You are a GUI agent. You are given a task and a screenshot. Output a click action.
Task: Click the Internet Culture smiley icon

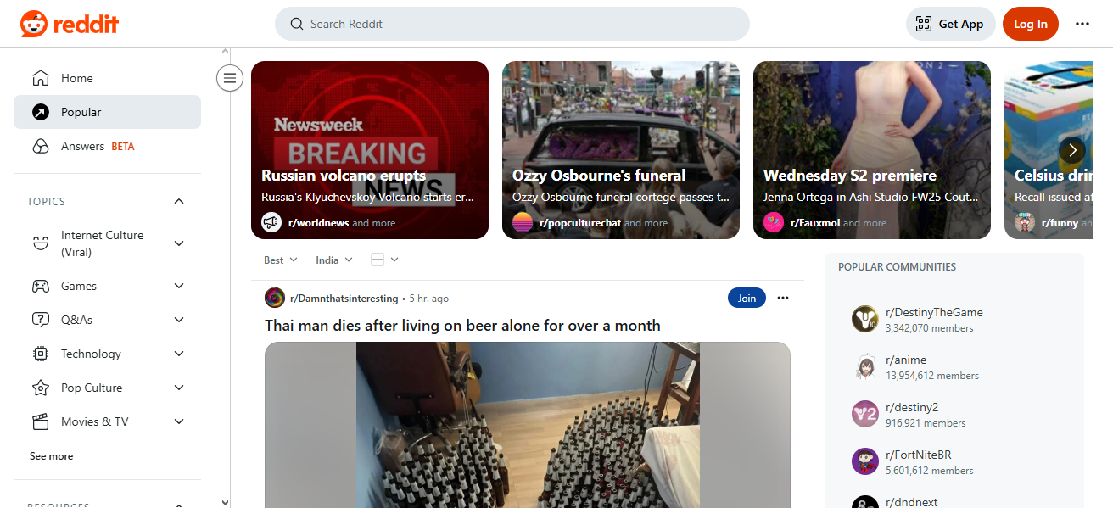[x=40, y=243]
